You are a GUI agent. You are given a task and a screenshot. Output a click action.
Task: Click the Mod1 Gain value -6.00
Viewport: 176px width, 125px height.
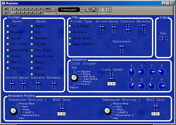point(61,114)
